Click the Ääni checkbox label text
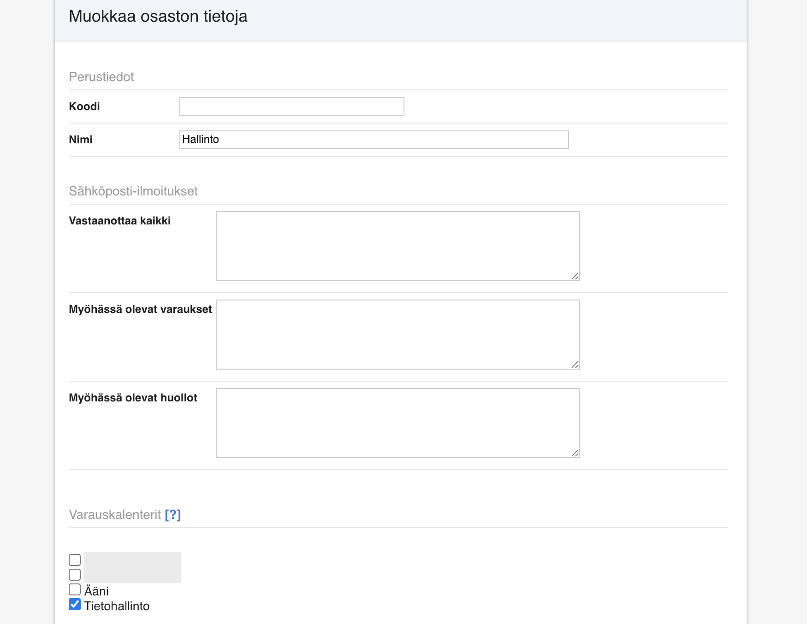Image resolution: width=807 pixels, height=624 pixels. tap(96, 591)
